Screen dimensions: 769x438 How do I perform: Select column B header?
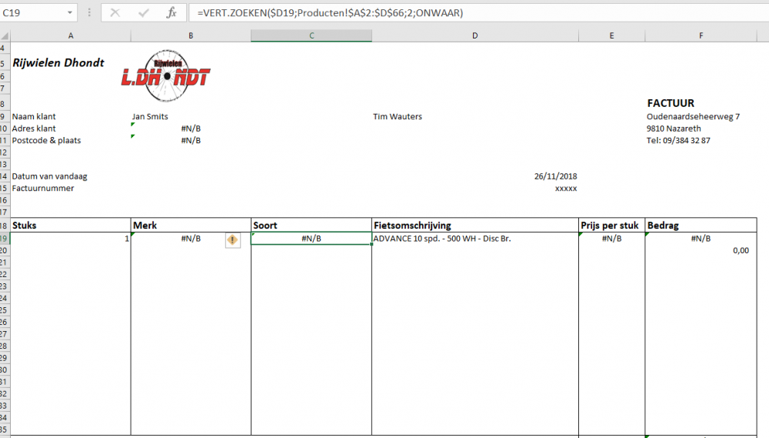191,36
